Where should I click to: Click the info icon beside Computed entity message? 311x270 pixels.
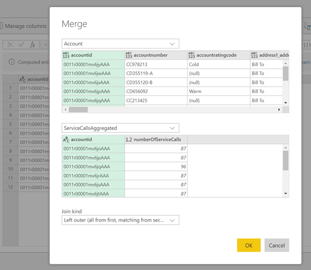tap(11, 62)
